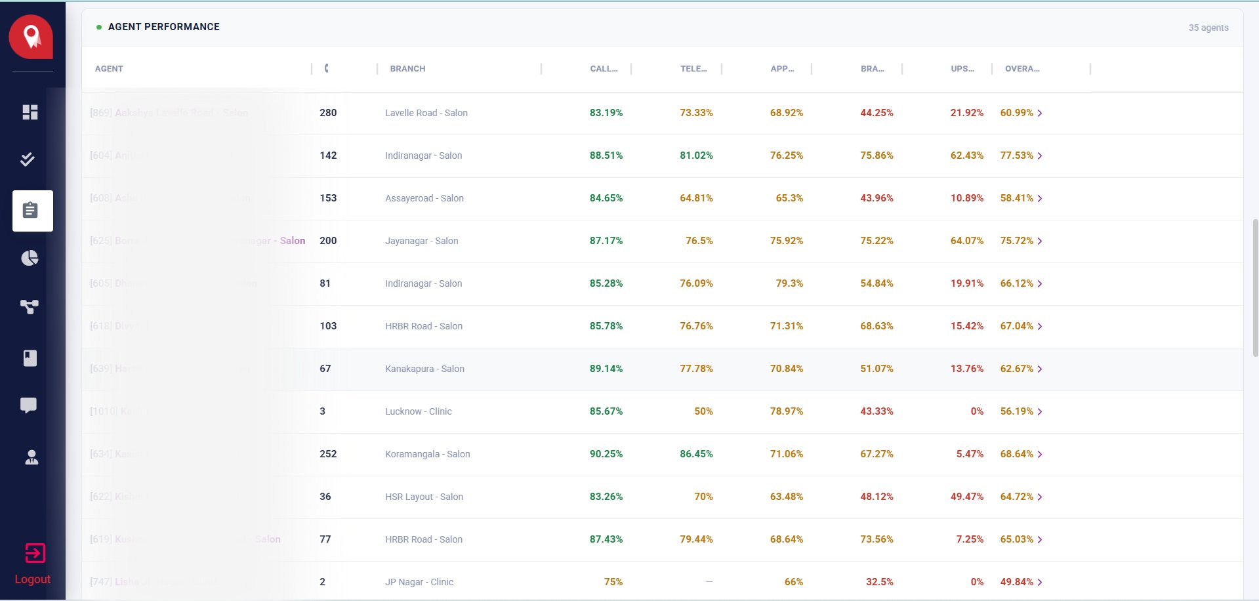
Task: Select Kanakapura - Salon branch cell
Action: tap(424, 369)
